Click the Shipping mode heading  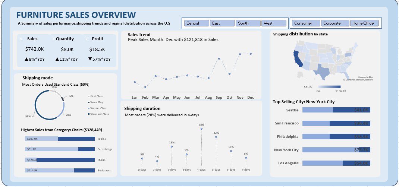coord(38,78)
